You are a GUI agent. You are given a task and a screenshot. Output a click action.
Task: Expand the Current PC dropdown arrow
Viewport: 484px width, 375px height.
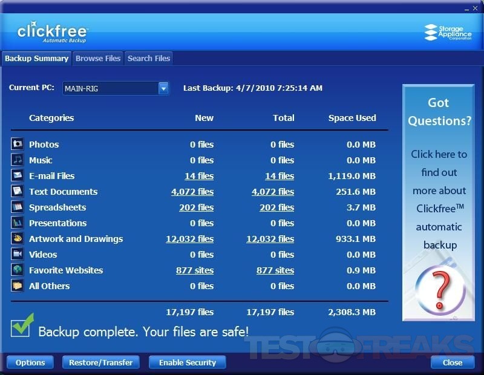click(163, 88)
